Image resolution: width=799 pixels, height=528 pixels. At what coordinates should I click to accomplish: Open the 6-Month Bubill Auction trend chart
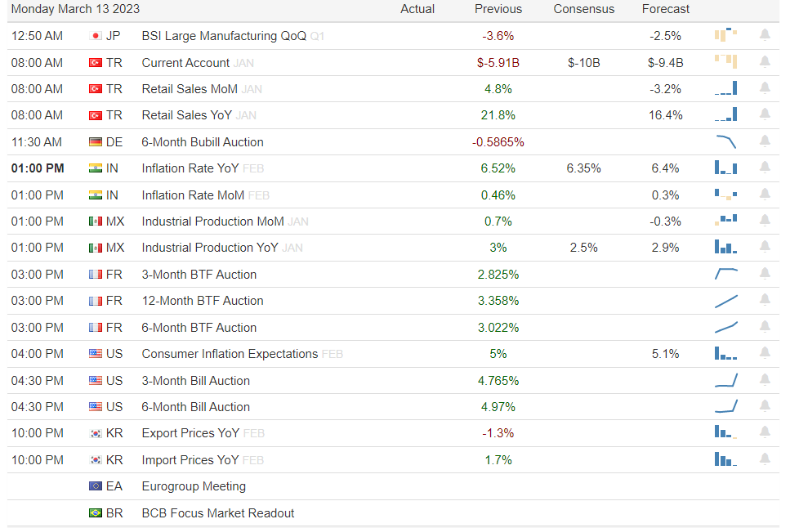pos(725,141)
